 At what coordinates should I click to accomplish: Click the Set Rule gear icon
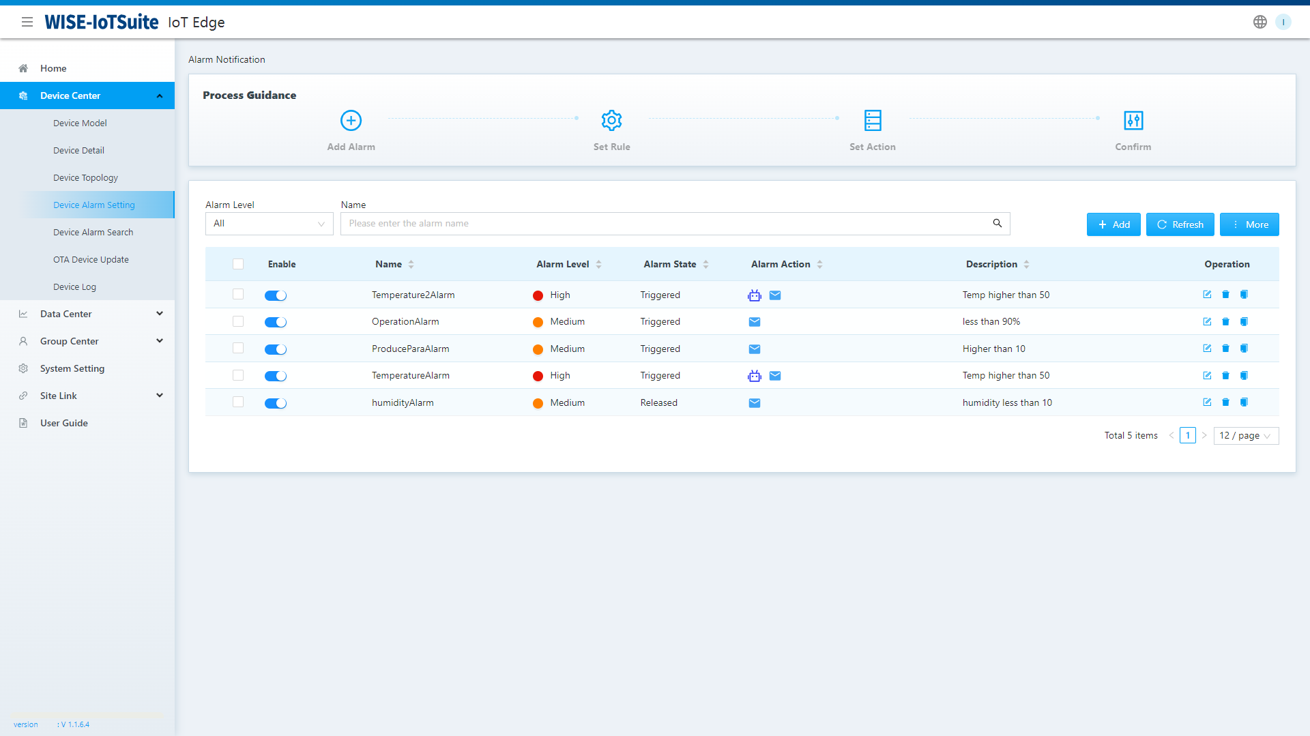611,121
